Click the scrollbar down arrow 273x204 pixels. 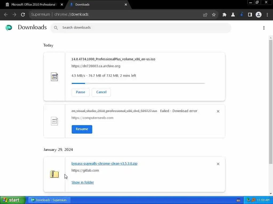click(x=271, y=194)
